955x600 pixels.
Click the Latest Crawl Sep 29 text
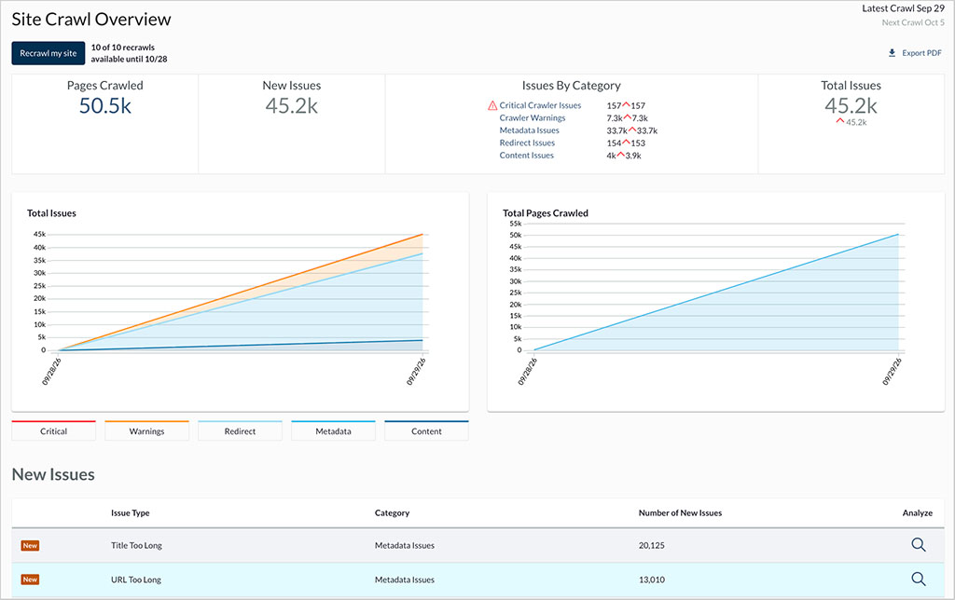coord(903,8)
